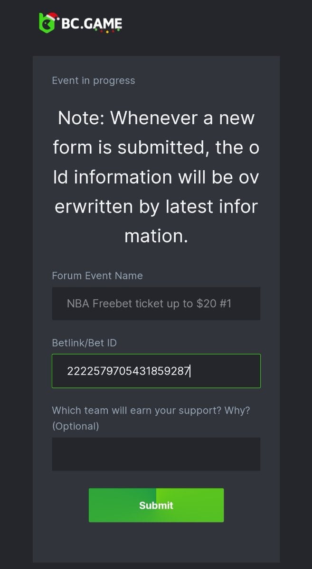Click the Santa hat on the logo
This screenshot has width=312, height=569.
coord(52,17)
